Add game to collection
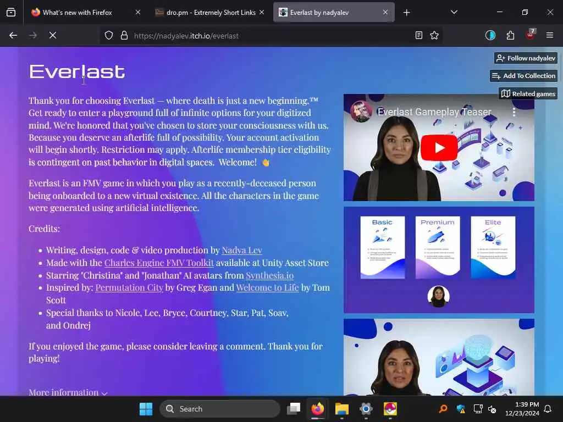 coord(523,76)
